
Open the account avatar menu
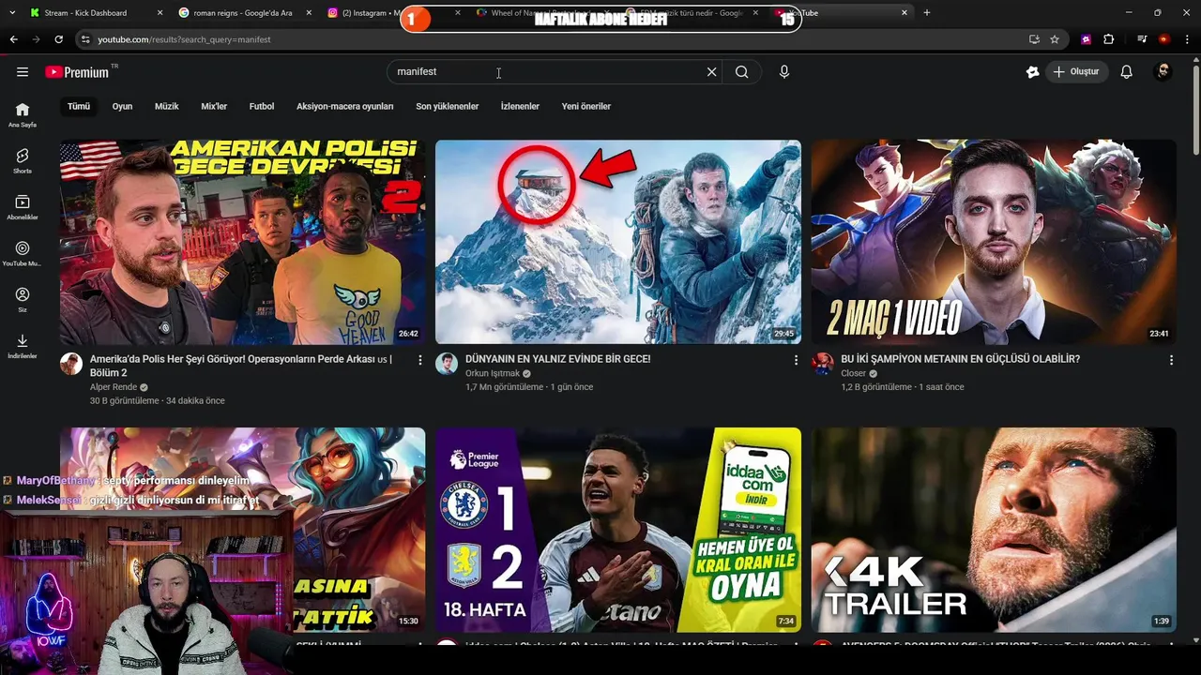tap(1163, 72)
